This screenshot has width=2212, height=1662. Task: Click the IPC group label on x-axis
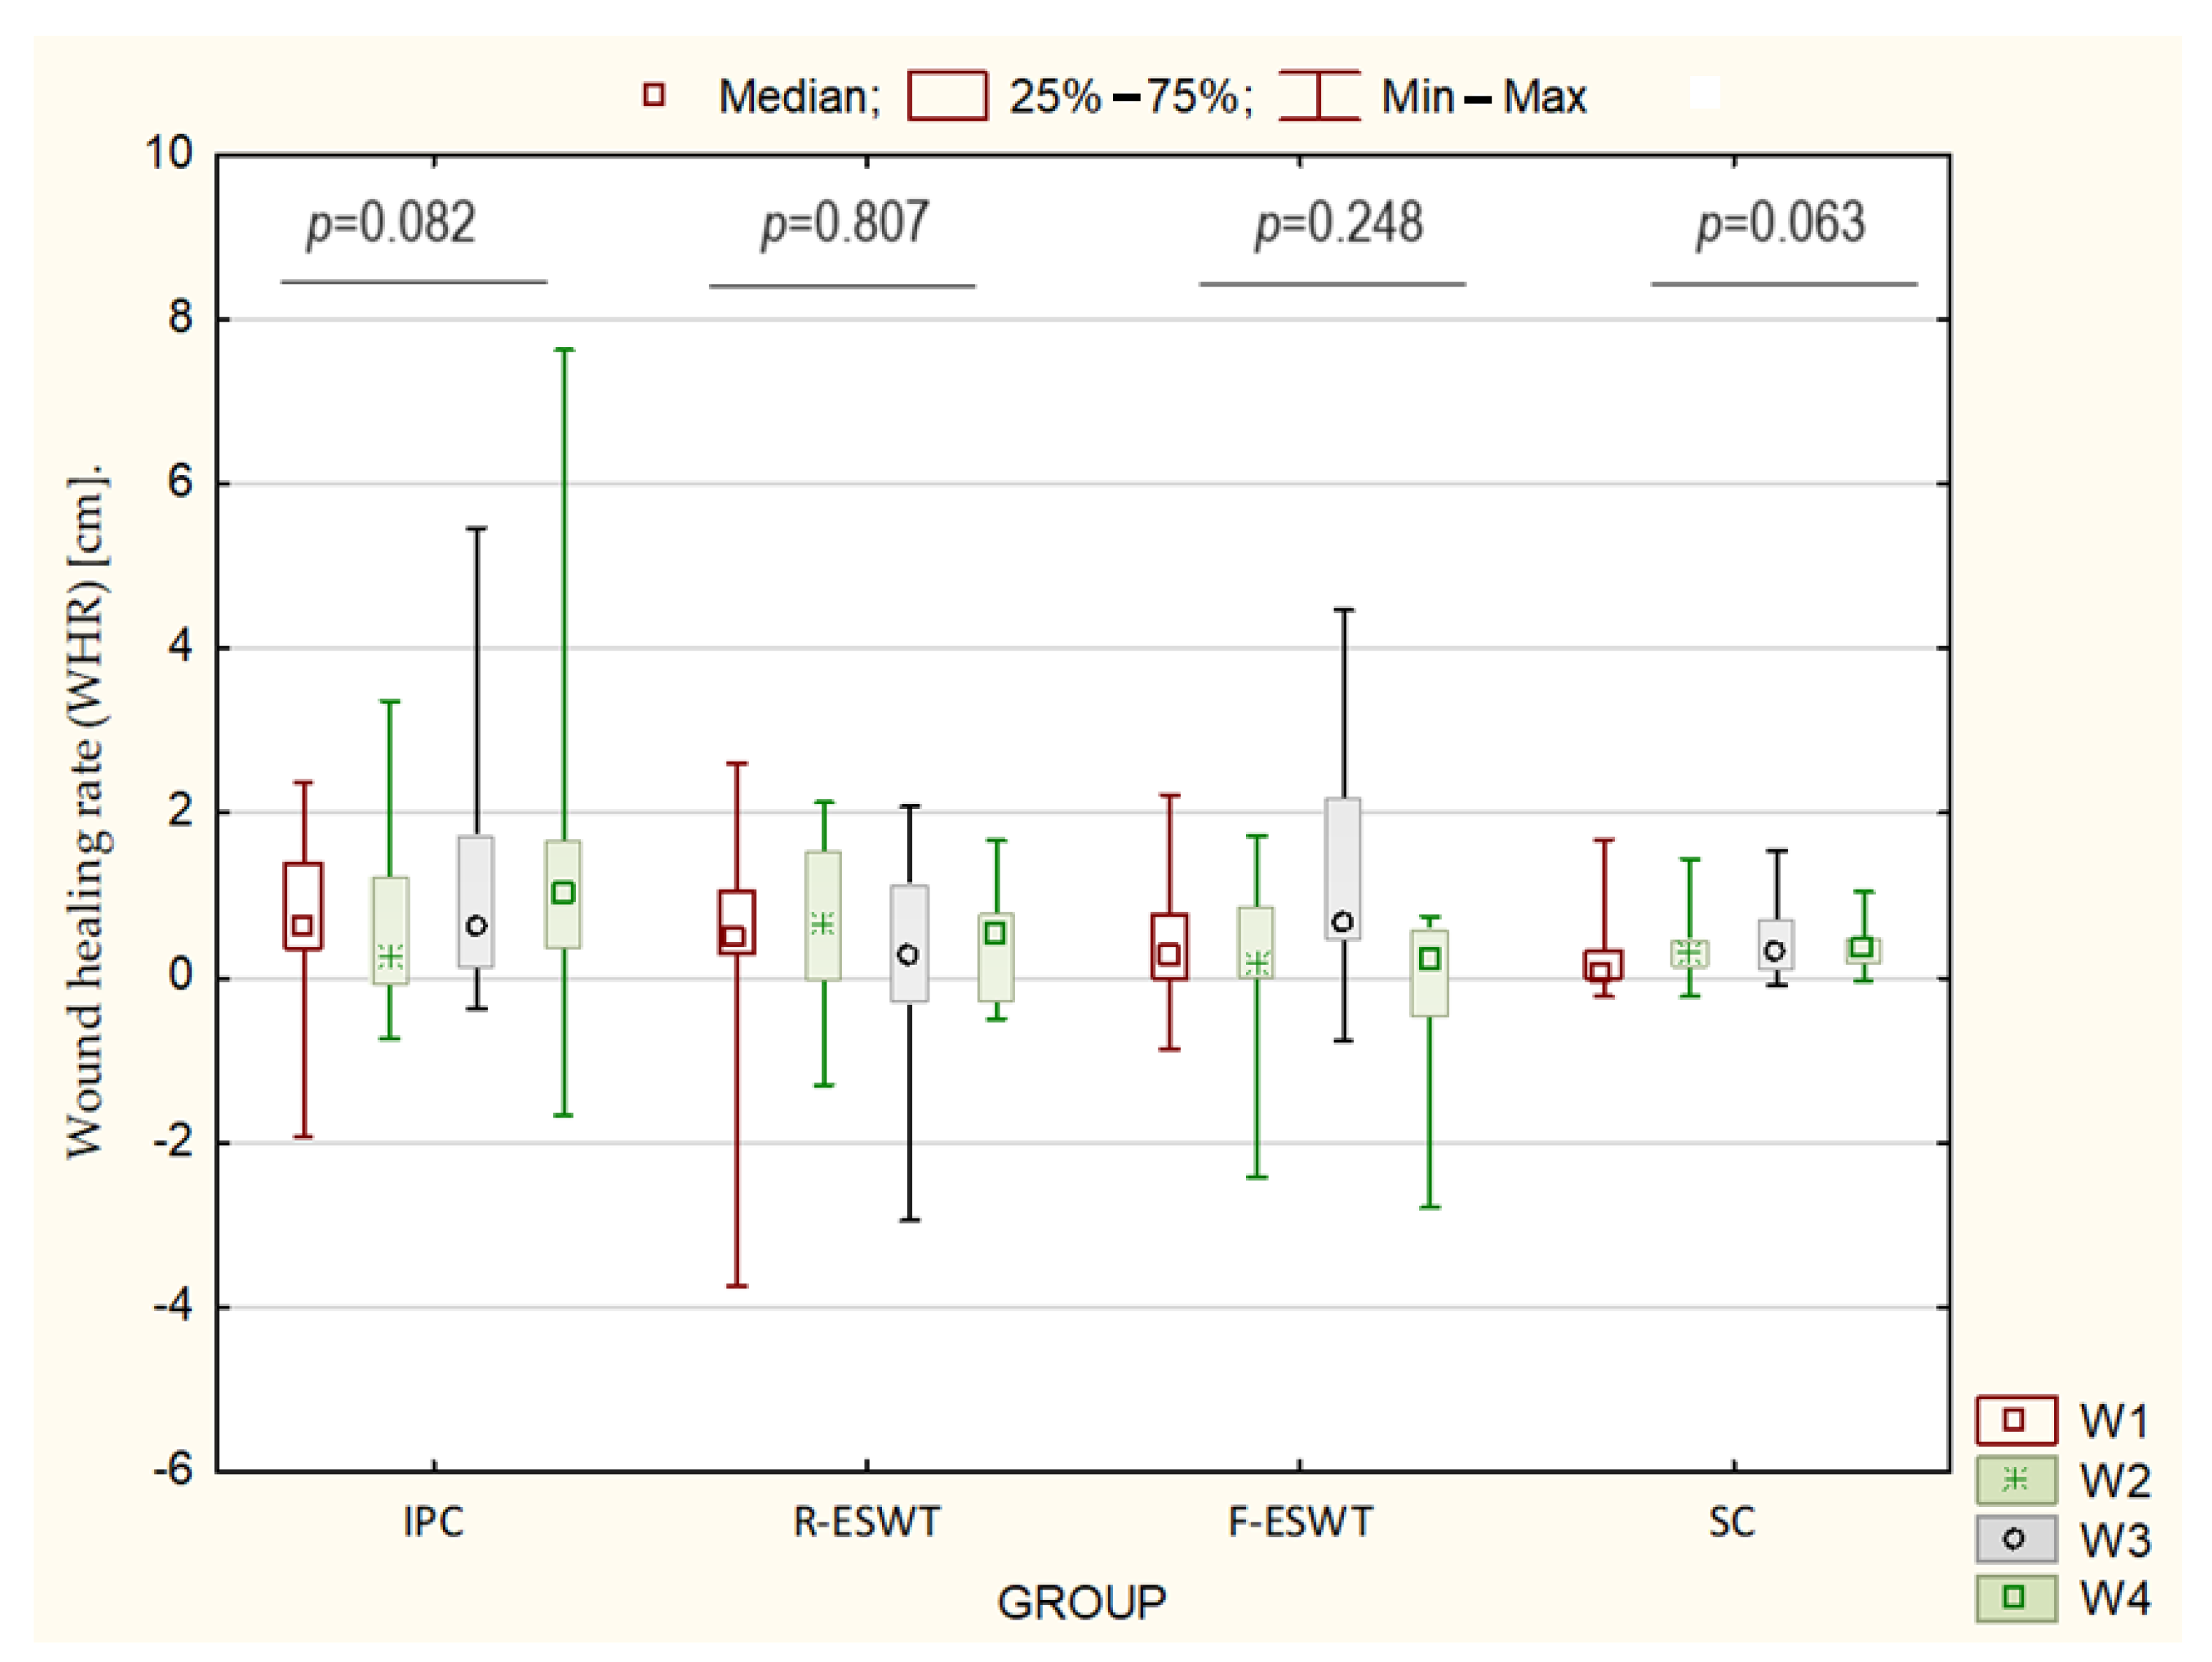[x=433, y=1522]
